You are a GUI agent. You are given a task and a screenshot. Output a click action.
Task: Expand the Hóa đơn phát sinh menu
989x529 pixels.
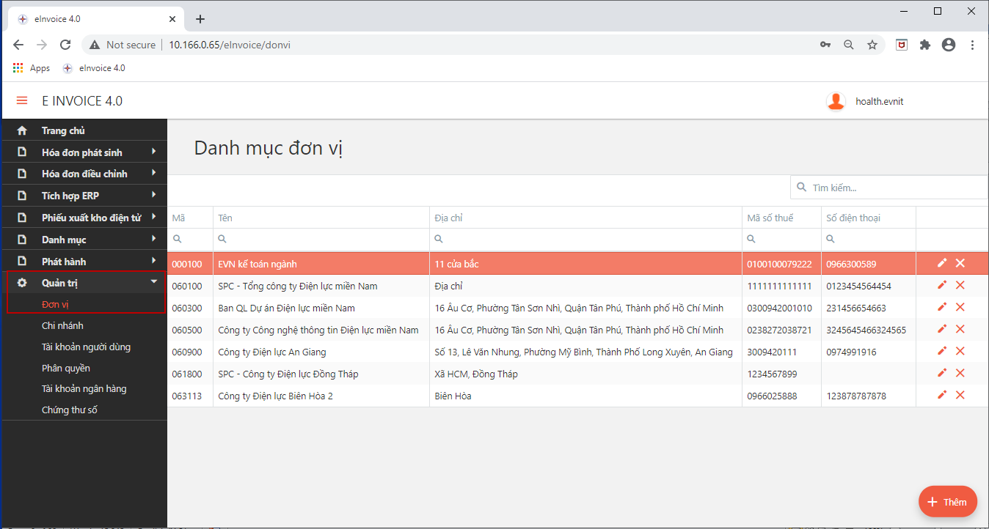tap(85, 152)
